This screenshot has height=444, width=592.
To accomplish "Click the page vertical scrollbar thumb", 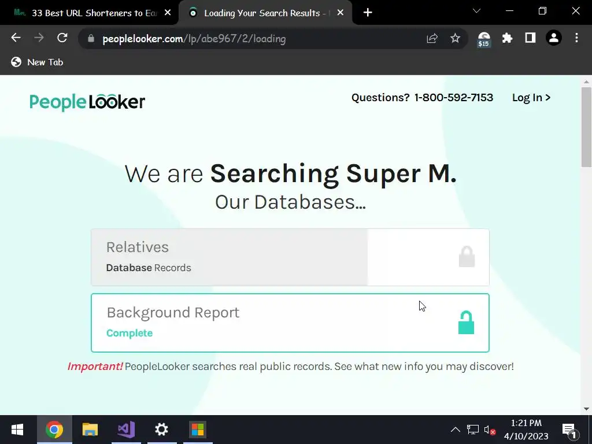I will click(x=586, y=127).
